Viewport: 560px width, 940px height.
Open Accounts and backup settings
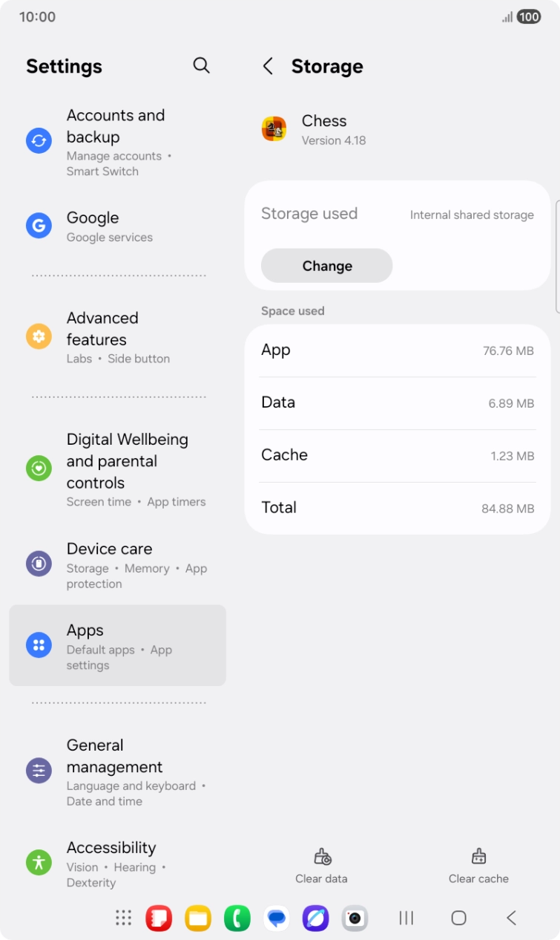coord(116,141)
